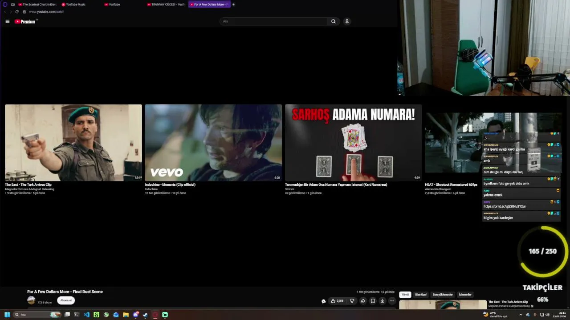Click the YouTube search magnifier button
Screen dimensions: 570x320
point(333,21)
